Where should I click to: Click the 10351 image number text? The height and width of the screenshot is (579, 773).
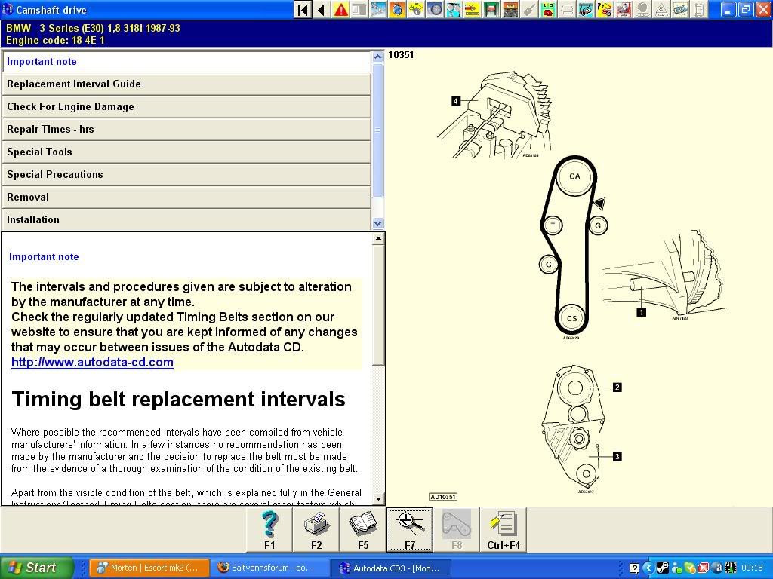(x=401, y=55)
